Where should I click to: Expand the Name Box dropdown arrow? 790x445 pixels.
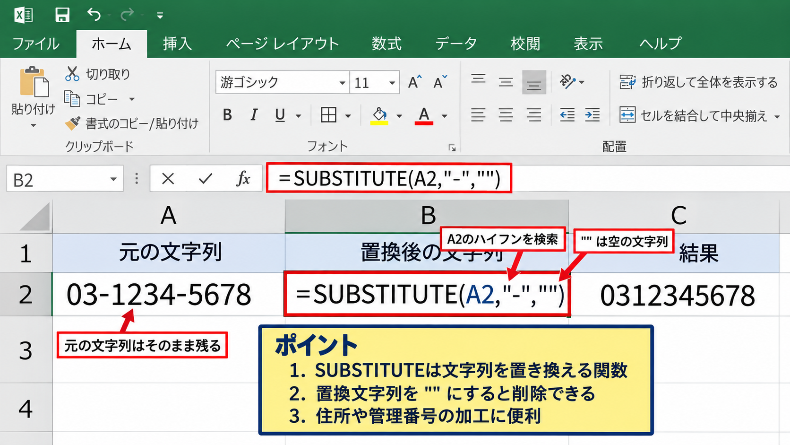tap(113, 179)
